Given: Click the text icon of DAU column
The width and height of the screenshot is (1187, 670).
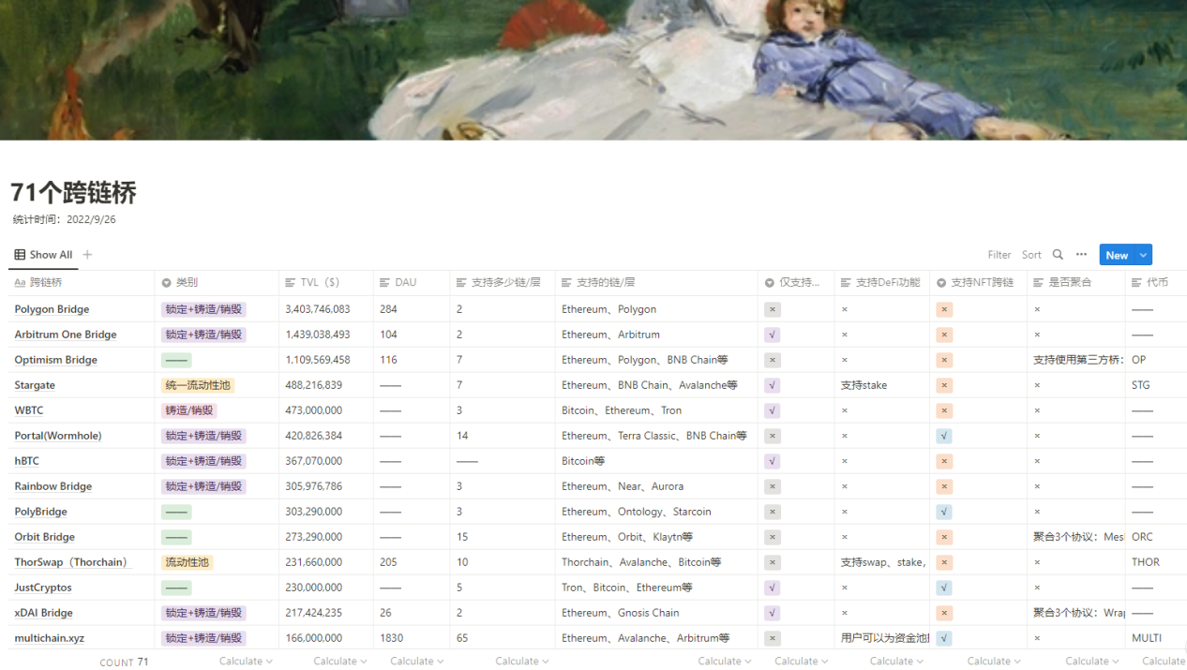Looking at the screenshot, I should [x=384, y=282].
